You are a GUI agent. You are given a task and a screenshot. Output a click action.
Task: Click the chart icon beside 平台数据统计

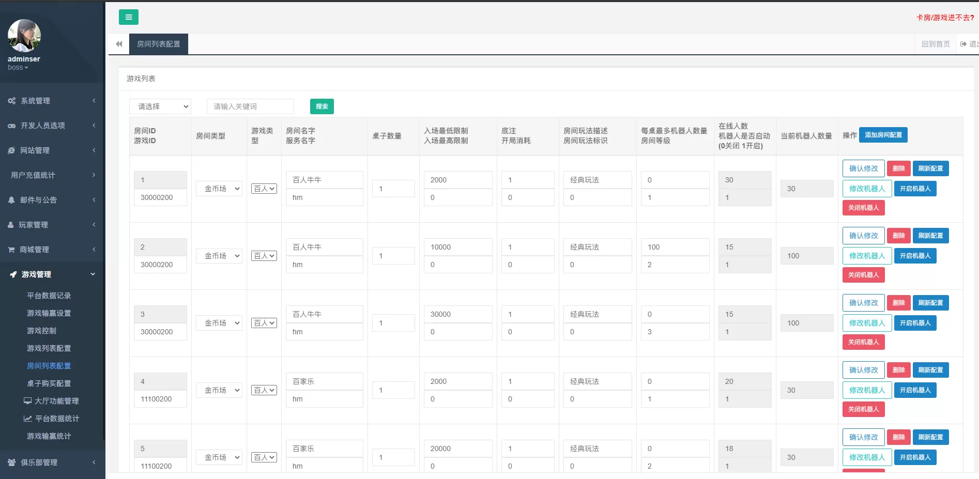[x=27, y=419]
